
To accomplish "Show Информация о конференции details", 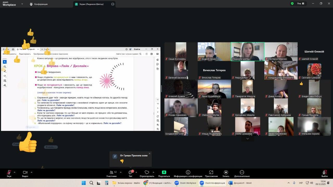I will point(188,173).
